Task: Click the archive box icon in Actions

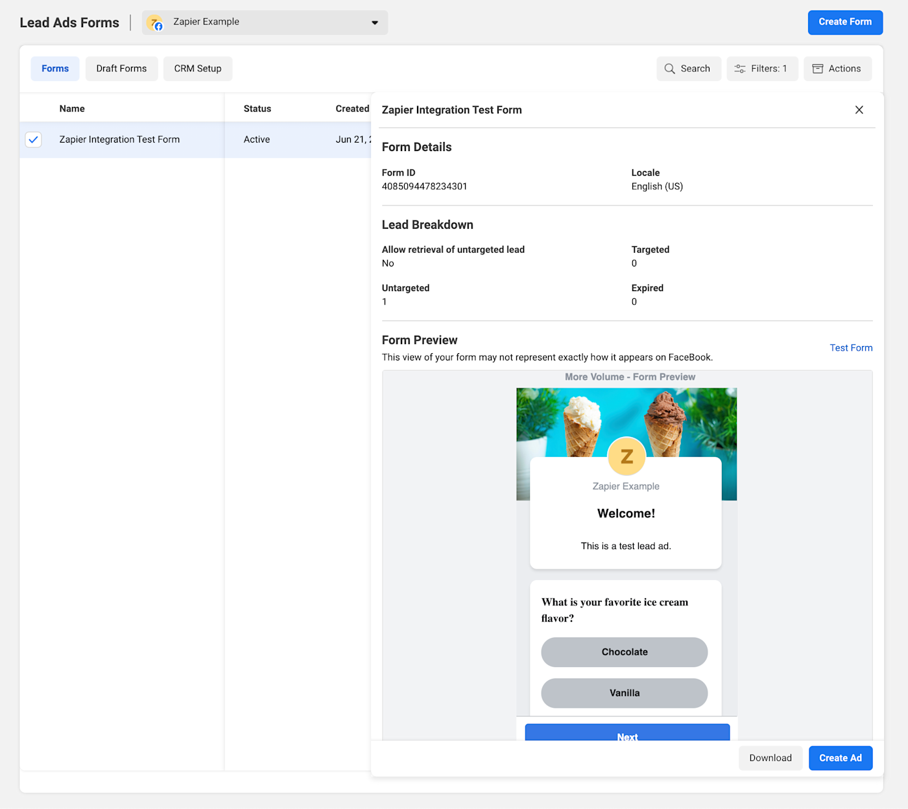Action: point(817,69)
